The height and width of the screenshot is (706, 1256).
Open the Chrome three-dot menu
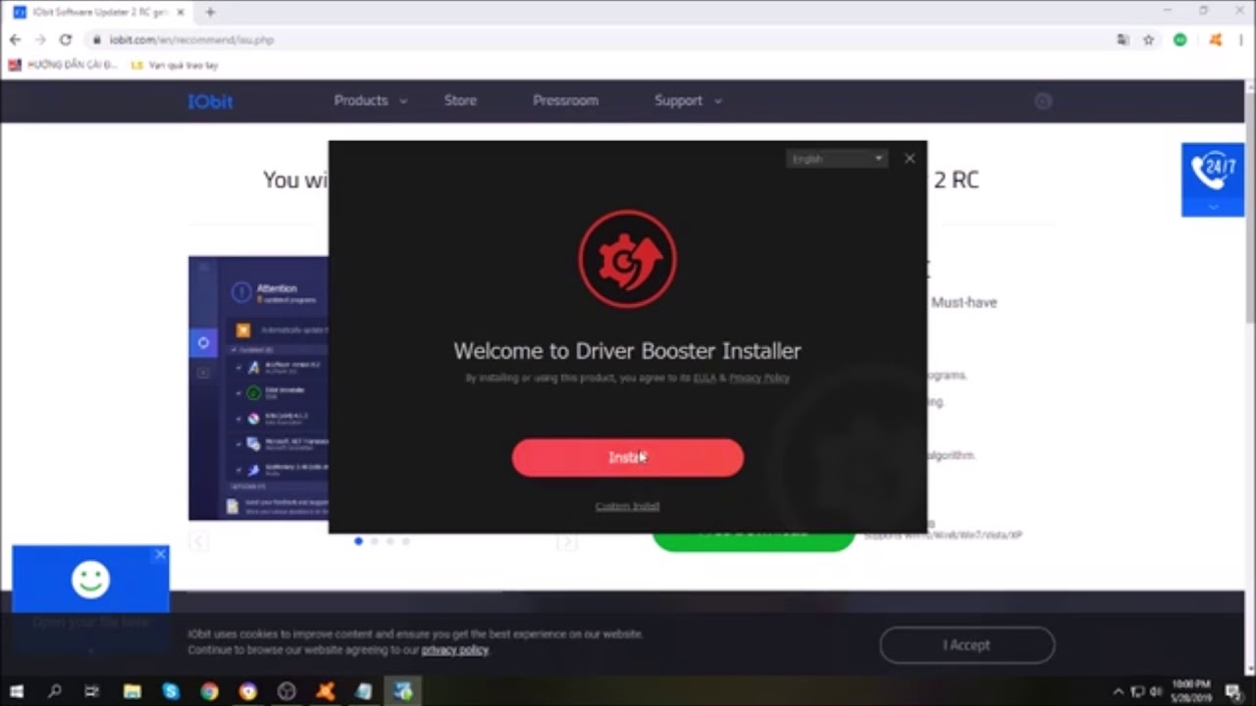[1241, 40]
